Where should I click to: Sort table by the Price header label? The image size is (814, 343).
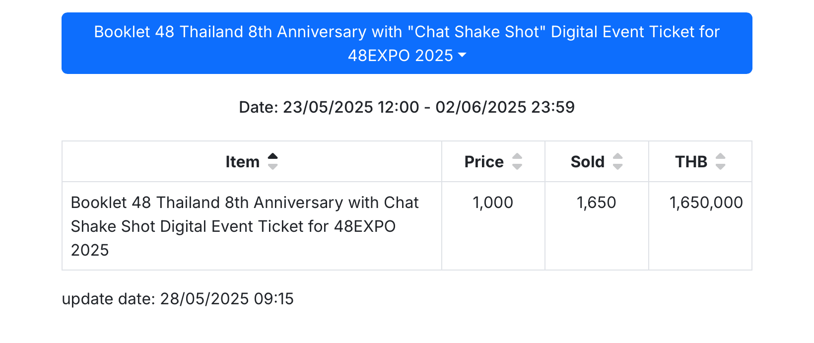coord(484,162)
